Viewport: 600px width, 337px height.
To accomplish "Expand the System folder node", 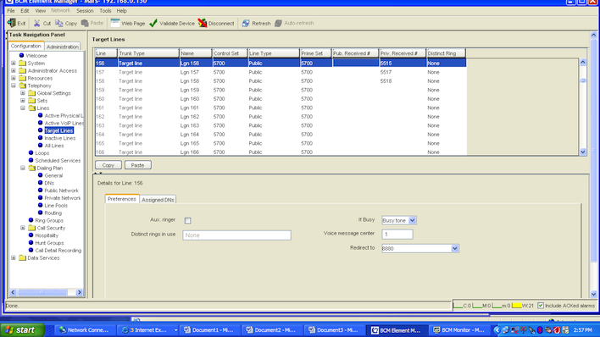I will pyautogui.click(x=14, y=64).
